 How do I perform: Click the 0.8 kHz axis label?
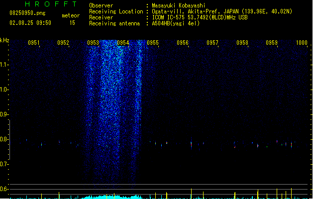tap(4, 139)
